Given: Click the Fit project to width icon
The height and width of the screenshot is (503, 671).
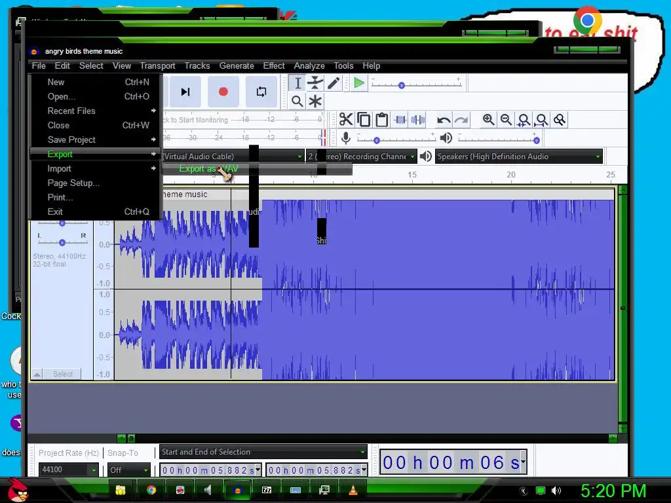Looking at the screenshot, I should point(542,120).
